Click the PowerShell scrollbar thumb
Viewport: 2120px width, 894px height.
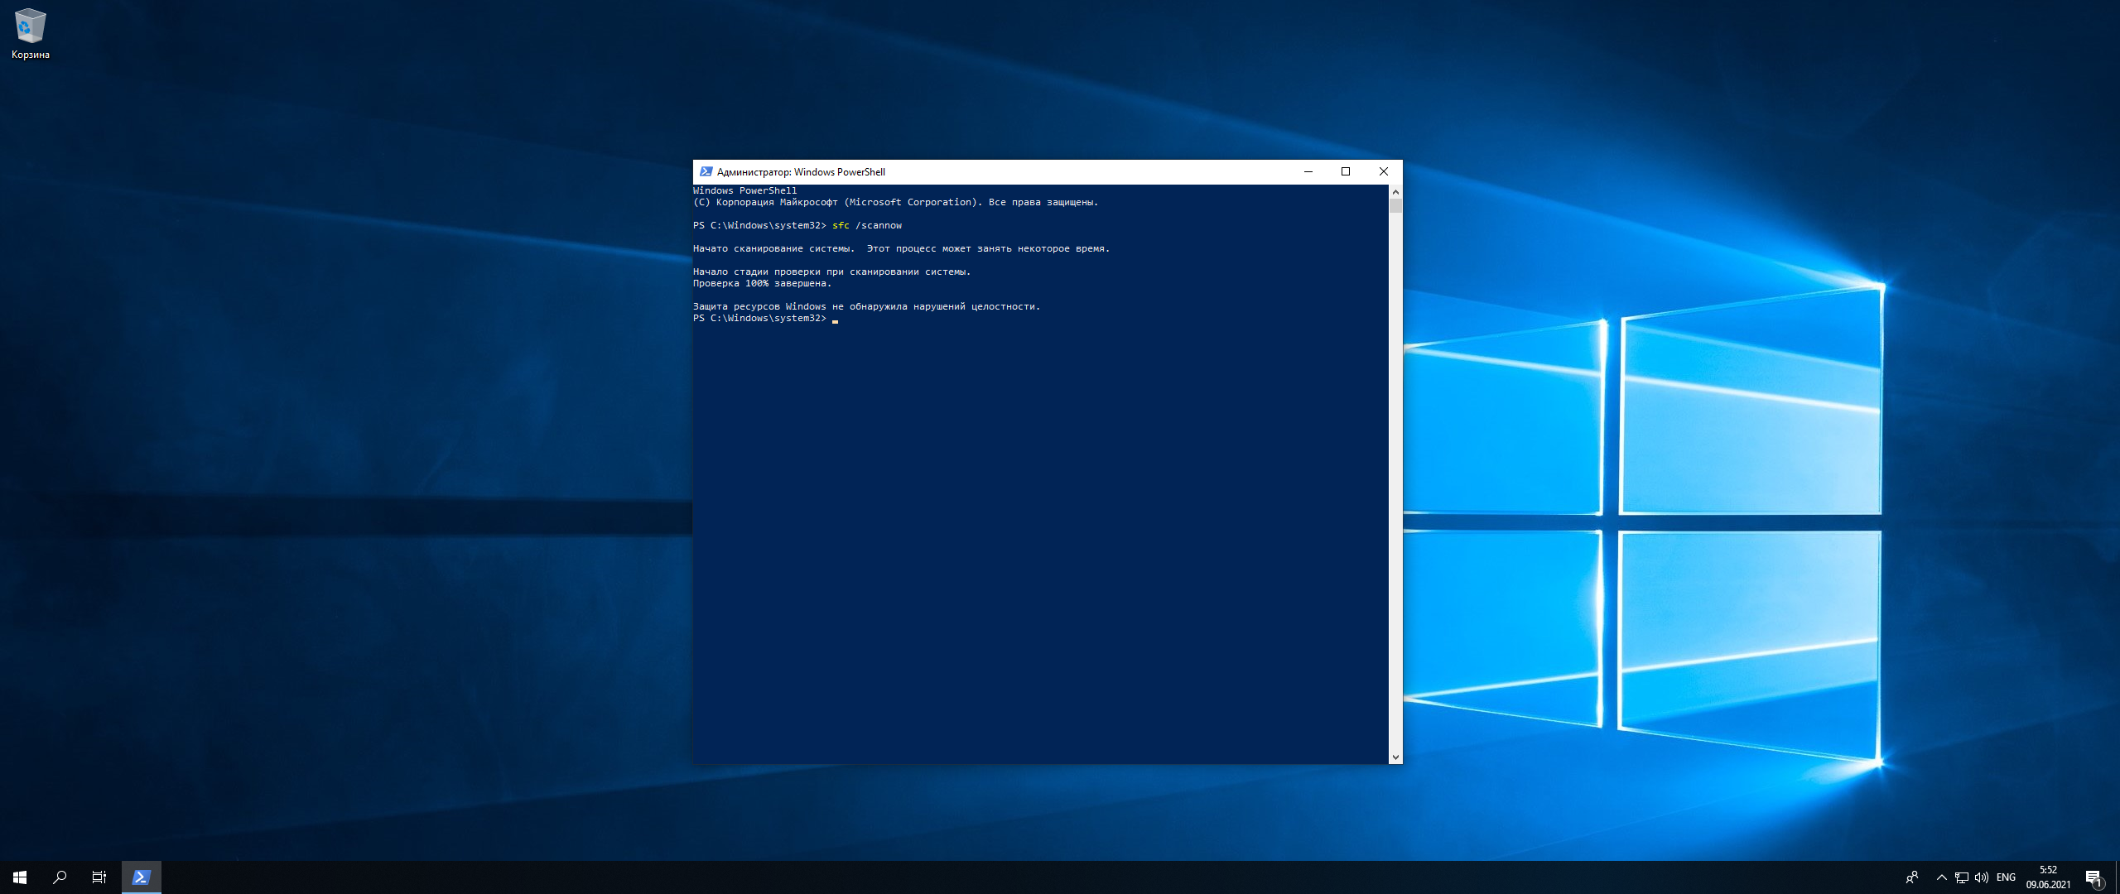1395,206
